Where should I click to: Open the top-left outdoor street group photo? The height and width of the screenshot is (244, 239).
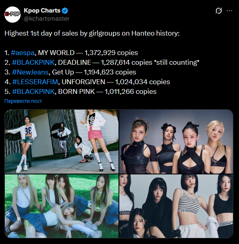[x=61, y=142]
